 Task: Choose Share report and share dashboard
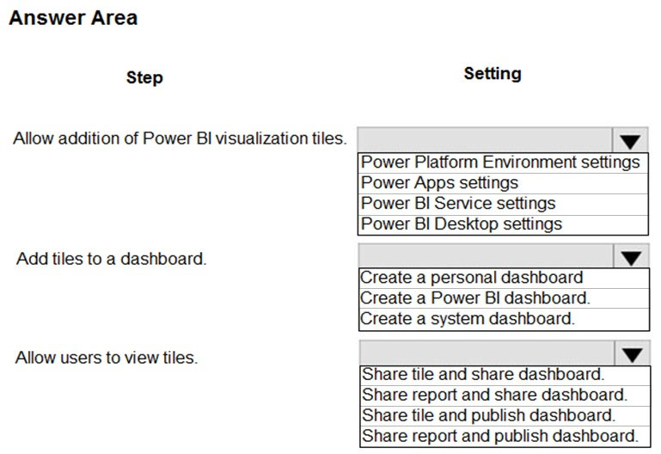click(x=505, y=395)
